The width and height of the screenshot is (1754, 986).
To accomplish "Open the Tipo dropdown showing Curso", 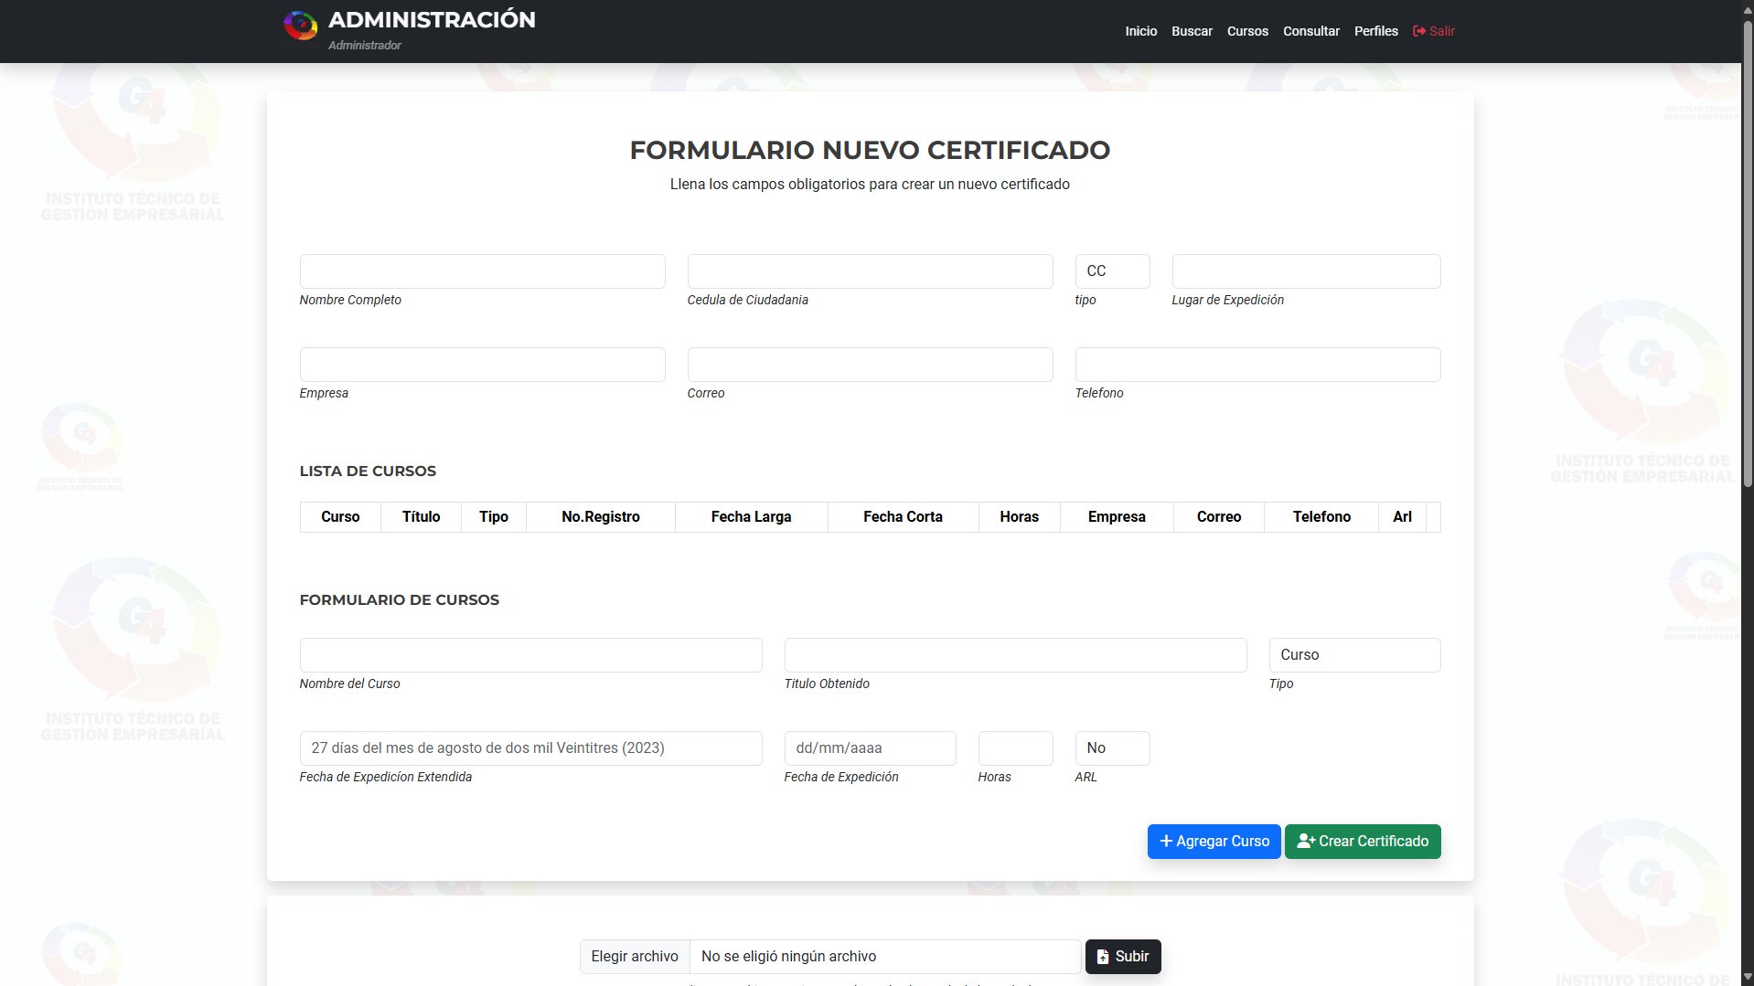I will pyautogui.click(x=1354, y=654).
